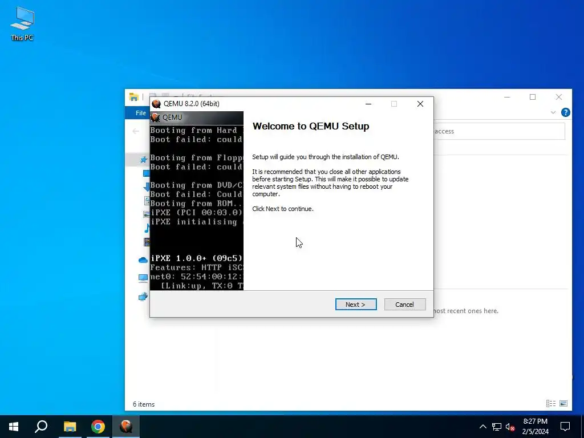This screenshot has height=438, width=584.
Task: Select Network in File Explorer sidebar
Action: (143, 297)
